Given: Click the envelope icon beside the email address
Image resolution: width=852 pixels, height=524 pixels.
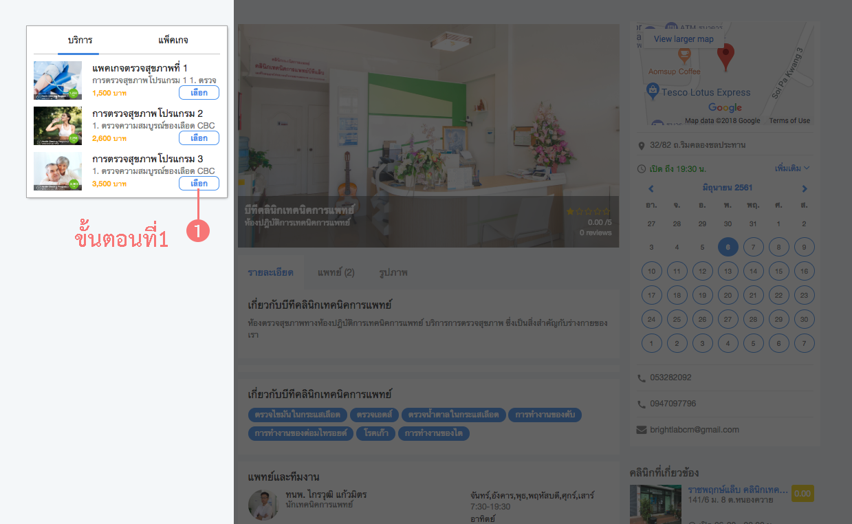Looking at the screenshot, I should [642, 430].
